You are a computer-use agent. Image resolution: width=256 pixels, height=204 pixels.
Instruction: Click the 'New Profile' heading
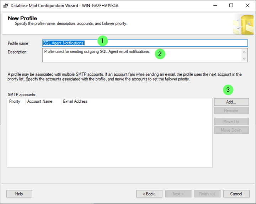click(22, 18)
